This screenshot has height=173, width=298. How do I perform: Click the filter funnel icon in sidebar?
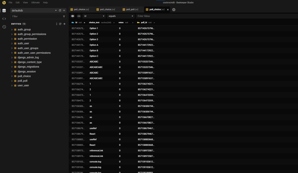(x=64, y=17)
